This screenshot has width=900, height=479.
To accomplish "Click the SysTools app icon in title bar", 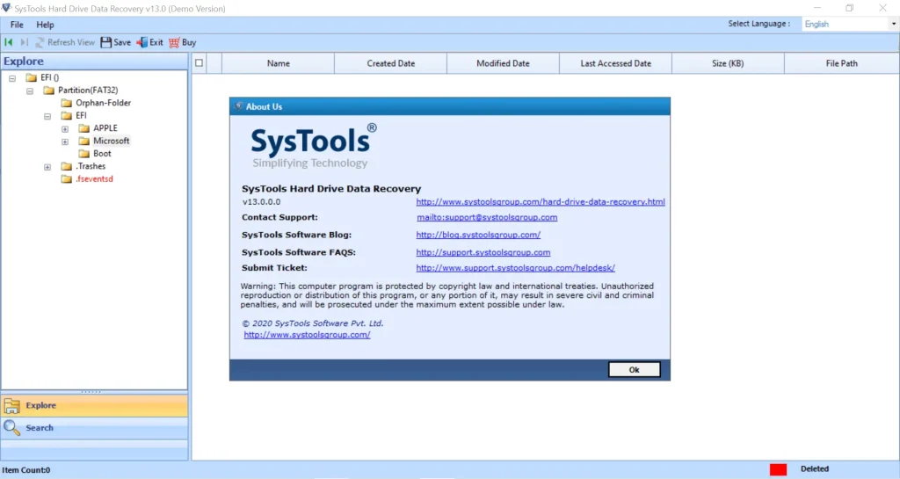I will (6, 8).
